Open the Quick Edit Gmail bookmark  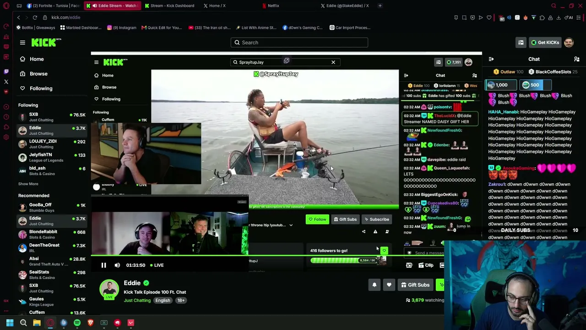162,27
